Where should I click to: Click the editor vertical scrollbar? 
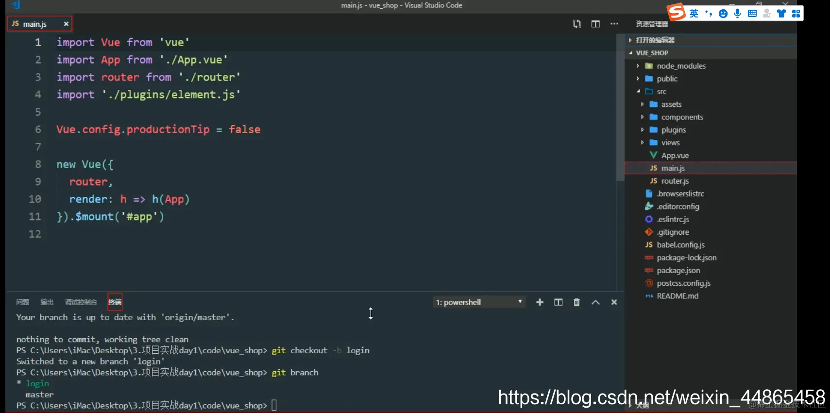click(620, 107)
